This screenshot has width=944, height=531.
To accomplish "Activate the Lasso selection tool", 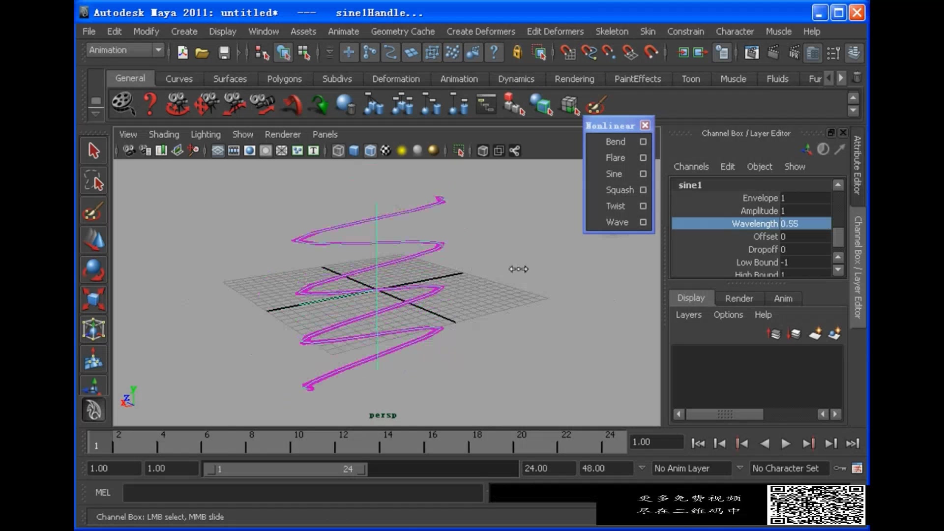I will [93, 181].
